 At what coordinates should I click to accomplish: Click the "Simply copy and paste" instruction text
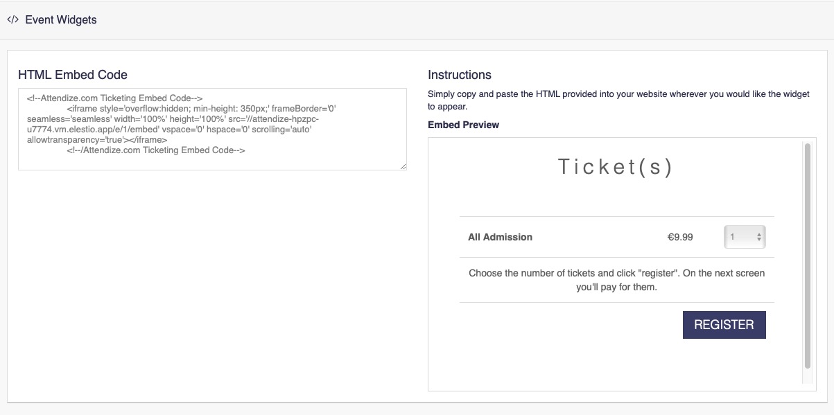click(x=618, y=94)
